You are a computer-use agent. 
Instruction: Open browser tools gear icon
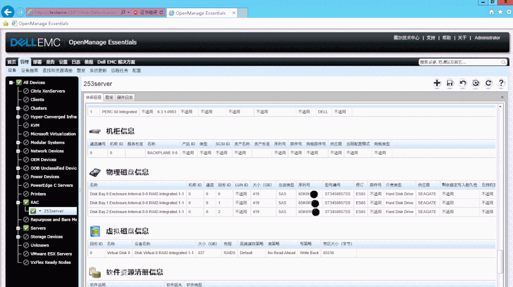509,12
